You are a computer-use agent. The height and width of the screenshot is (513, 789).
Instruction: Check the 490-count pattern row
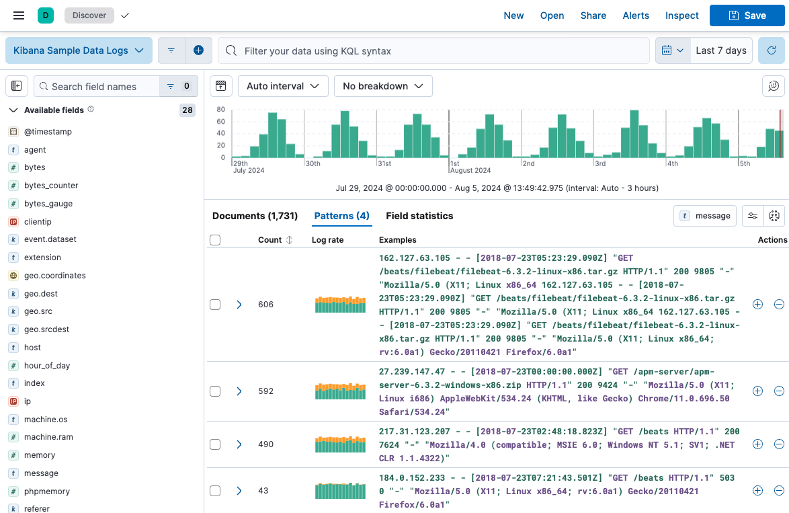point(215,444)
